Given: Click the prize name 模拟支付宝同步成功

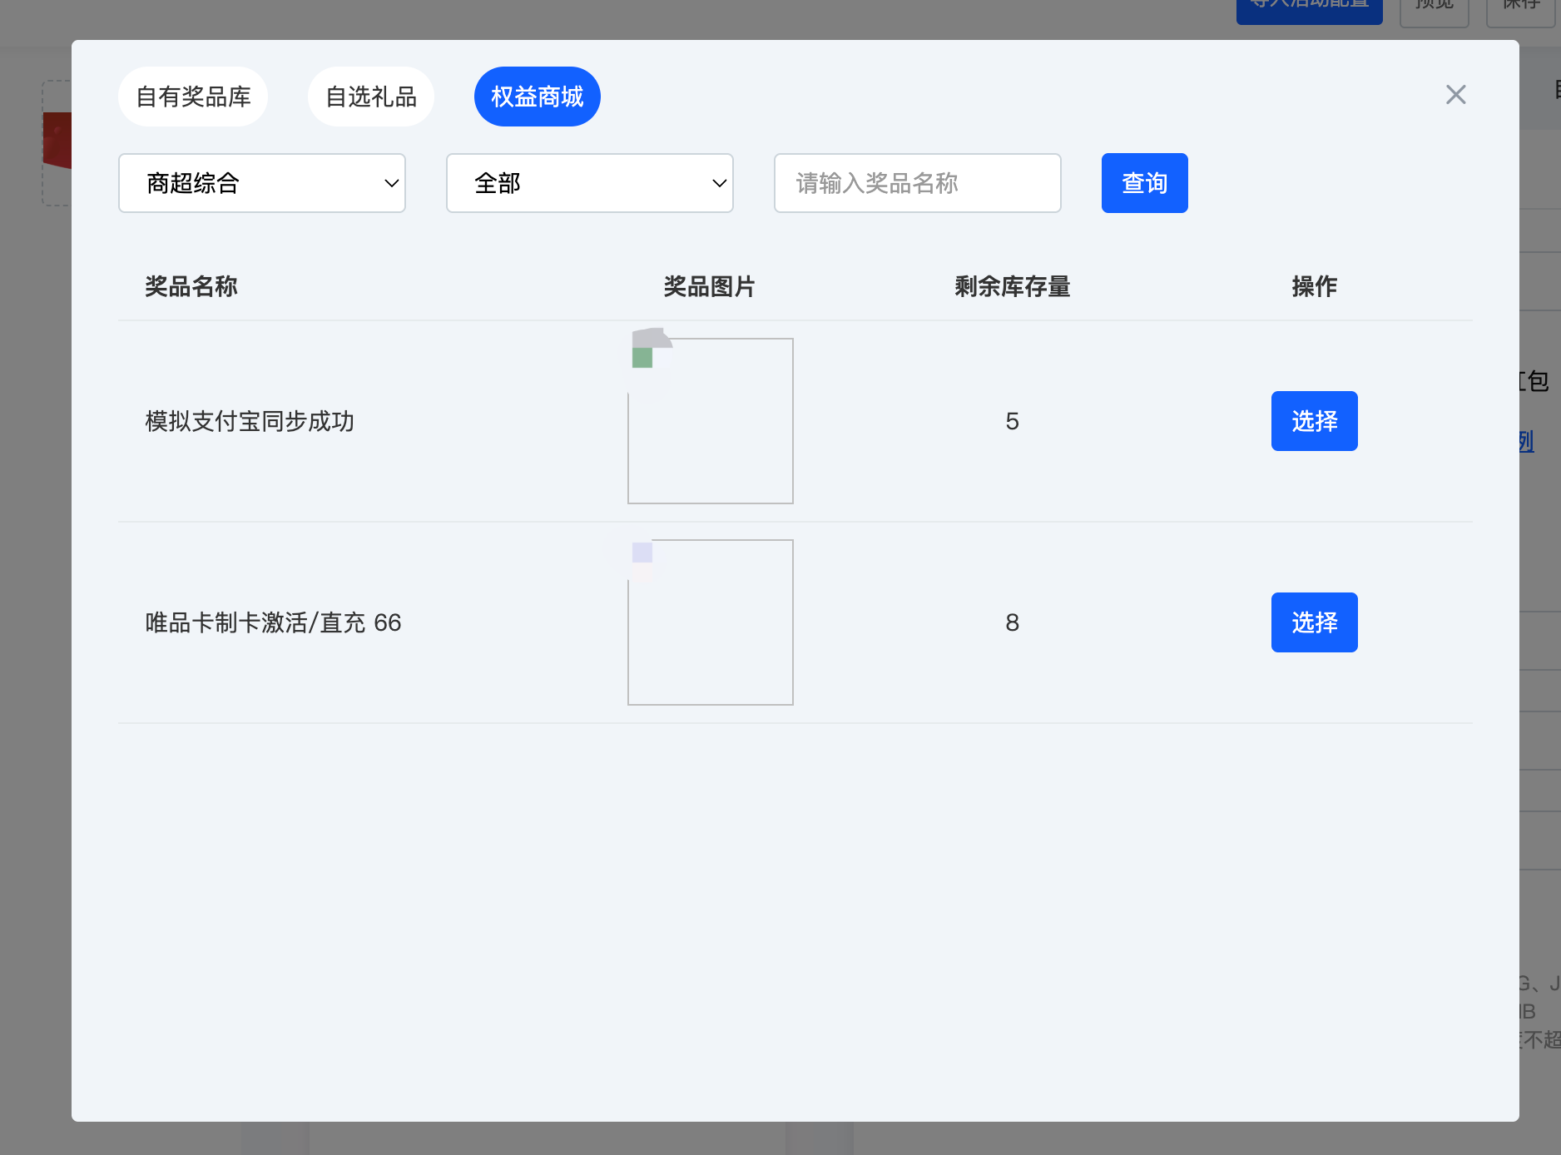Looking at the screenshot, I should [x=250, y=421].
